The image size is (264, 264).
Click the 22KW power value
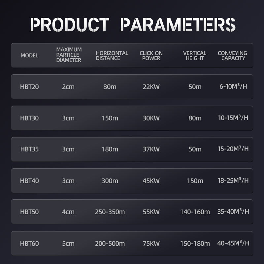pos(151,87)
